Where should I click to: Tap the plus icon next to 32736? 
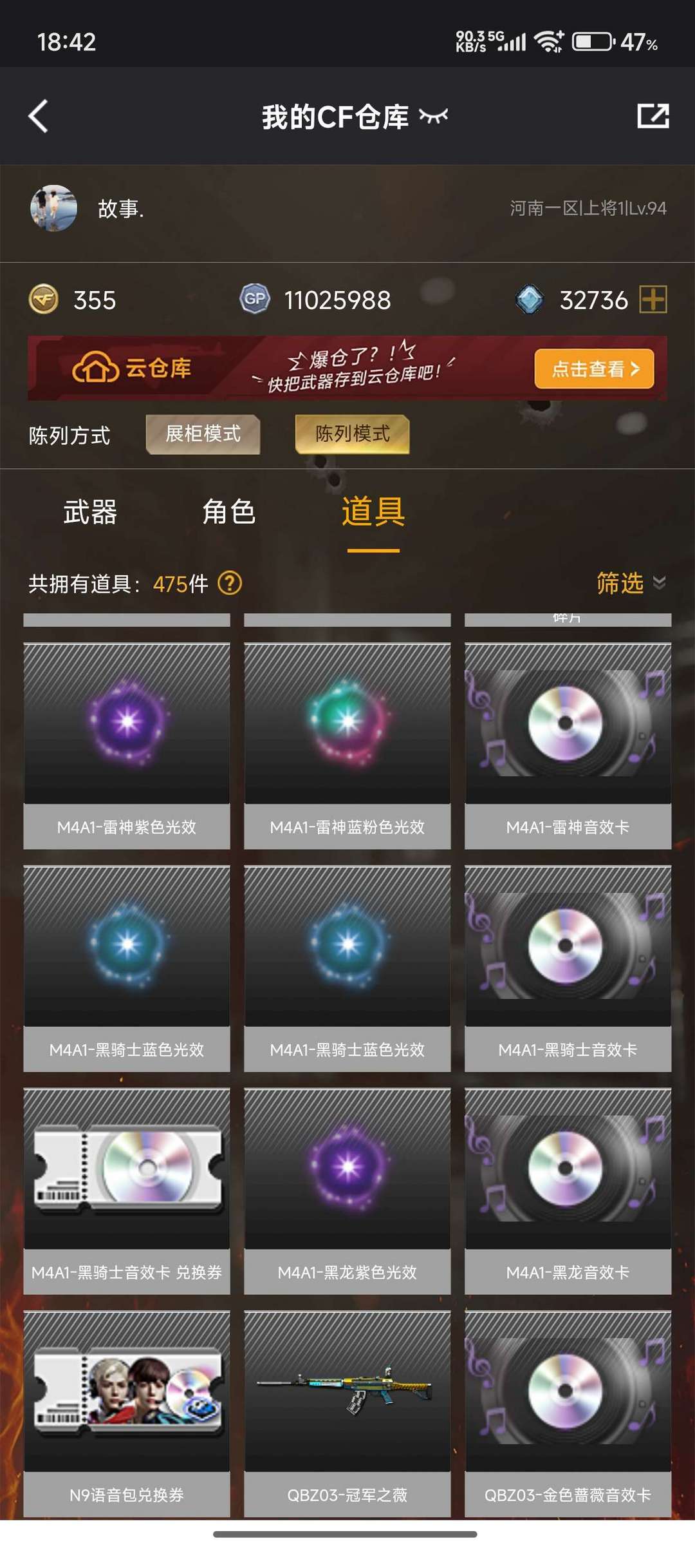(653, 300)
